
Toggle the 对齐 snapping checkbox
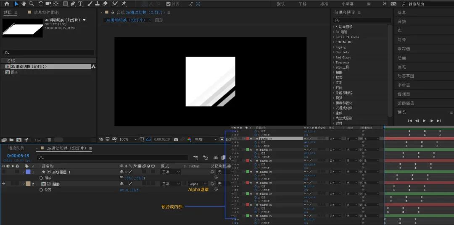tap(169, 4)
